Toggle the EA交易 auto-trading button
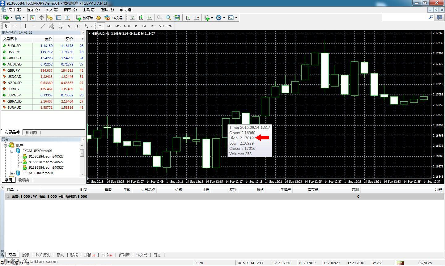The image size is (445, 266). 114,18
